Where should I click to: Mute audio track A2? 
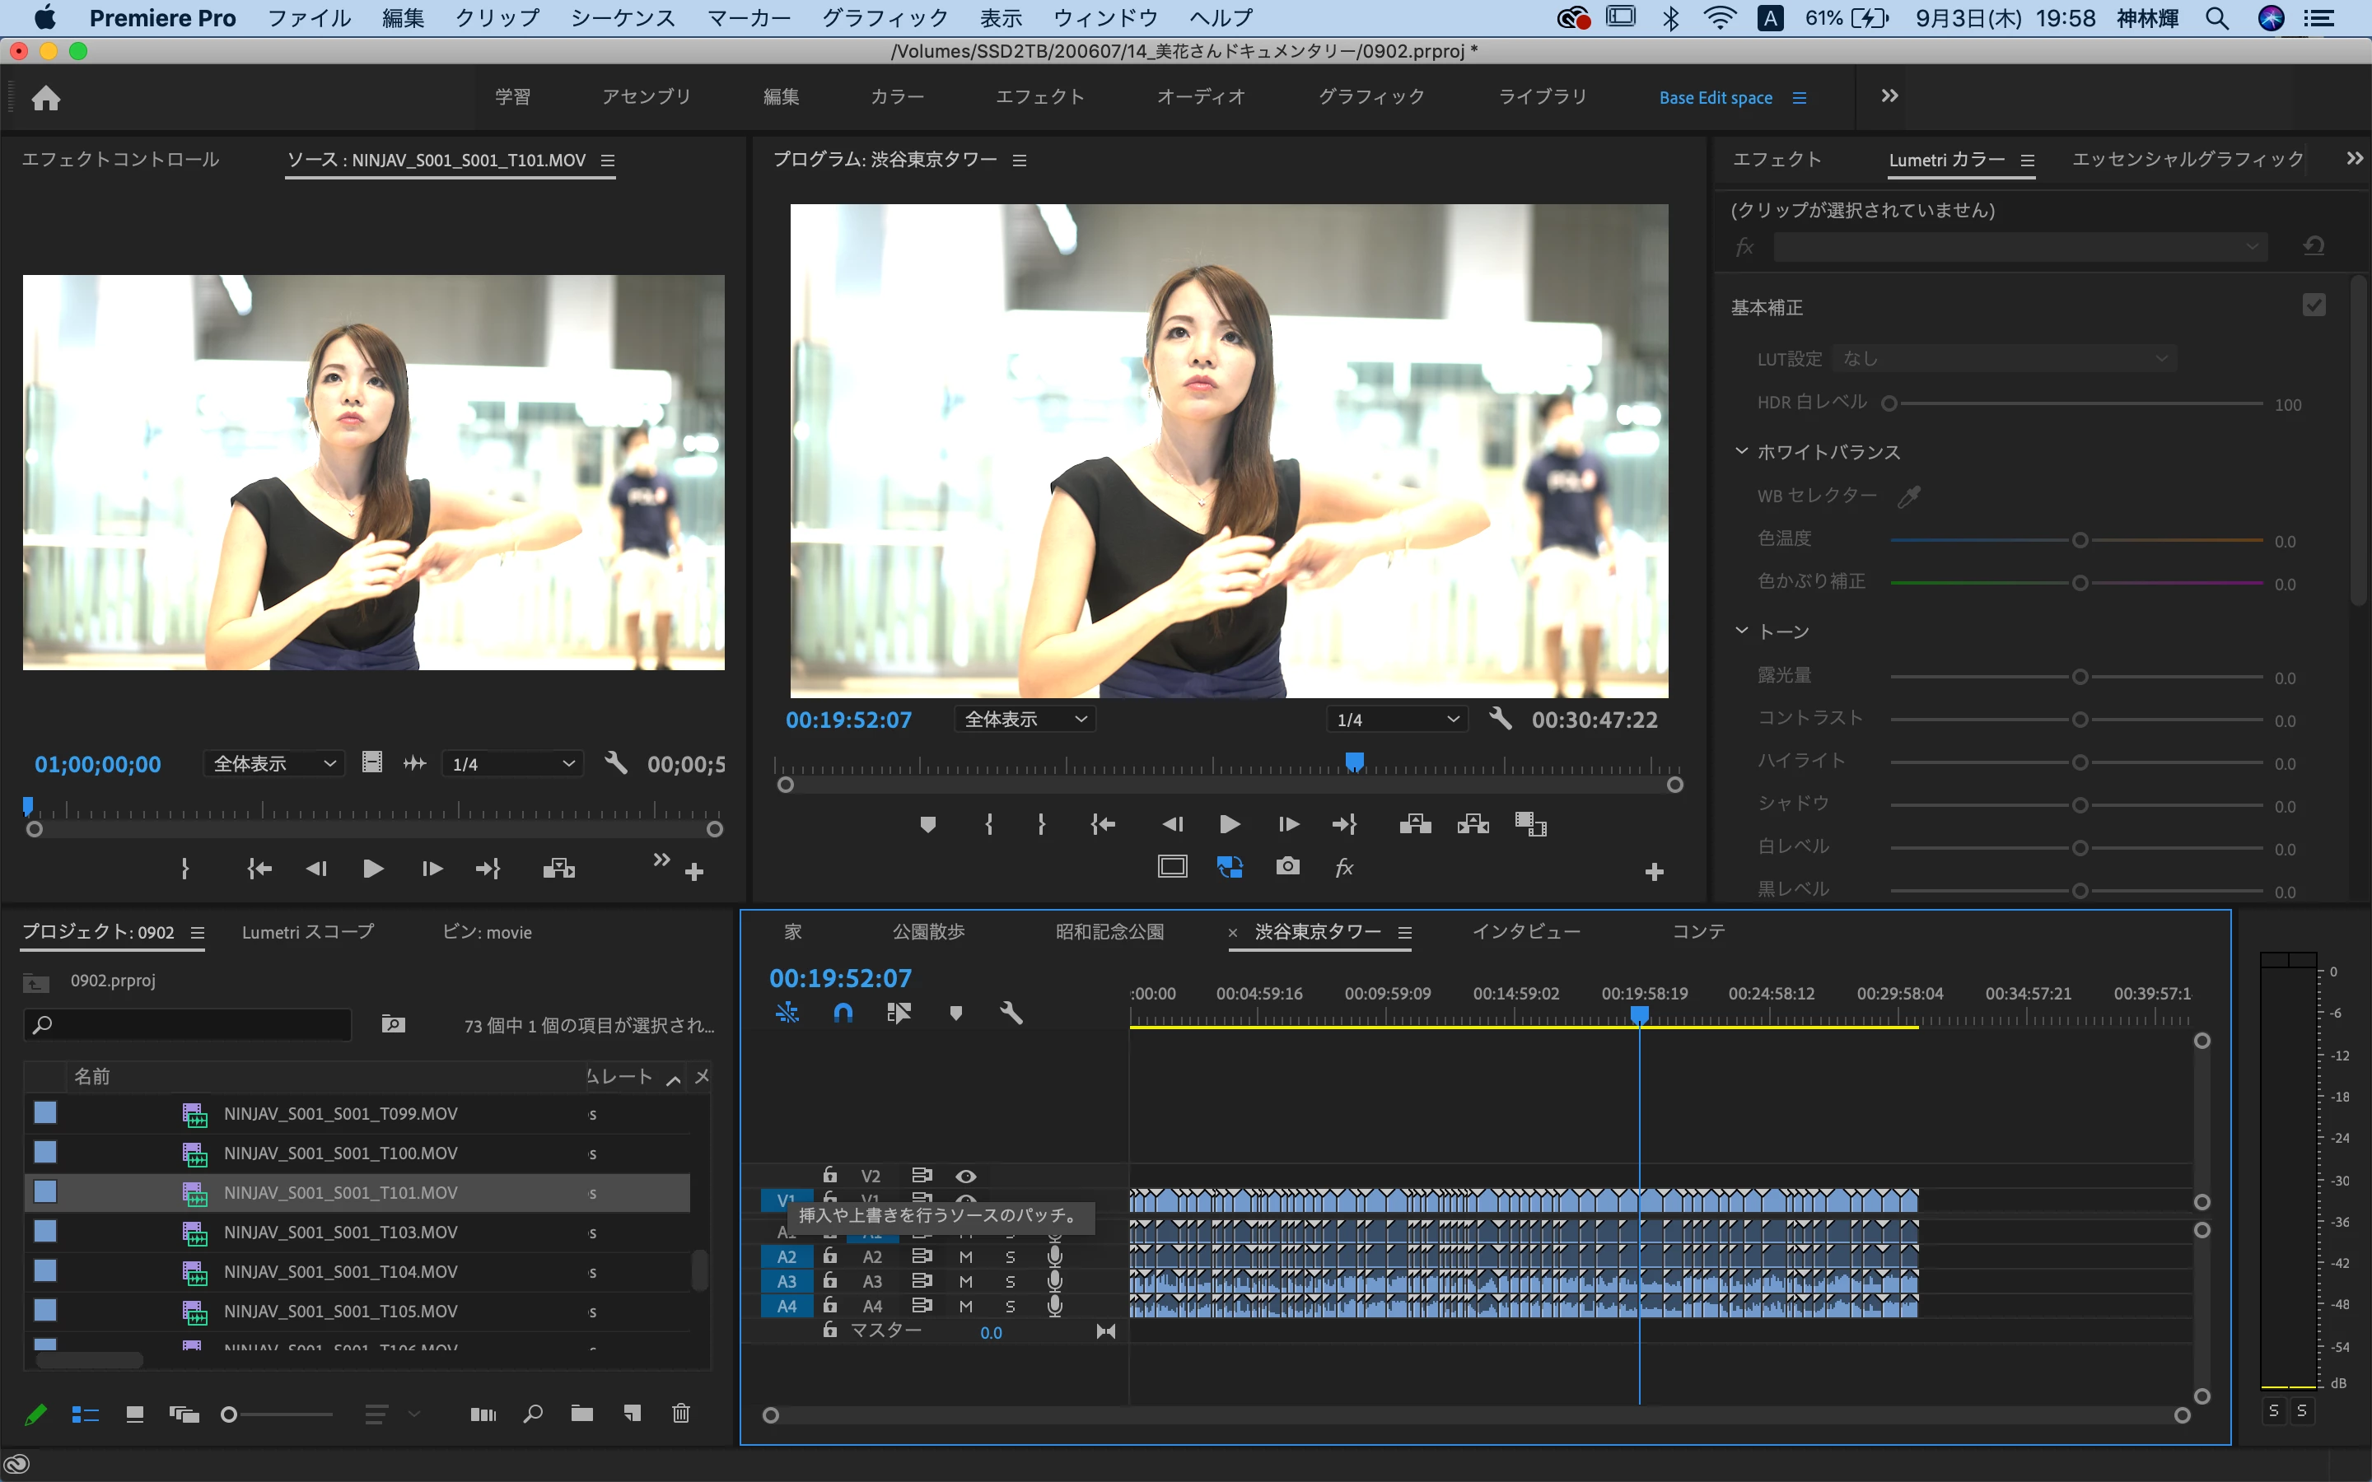click(x=965, y=1256)
